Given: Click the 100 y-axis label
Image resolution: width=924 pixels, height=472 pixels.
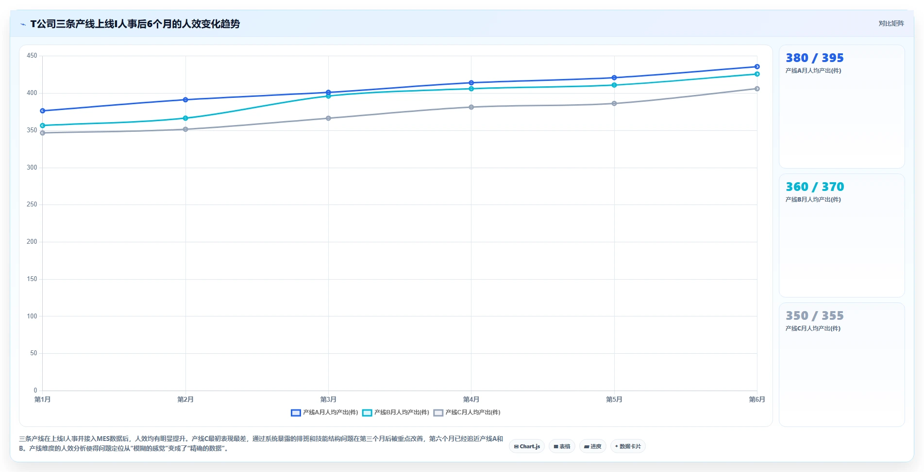Looking at the screenshot, I should pos(32,316).
